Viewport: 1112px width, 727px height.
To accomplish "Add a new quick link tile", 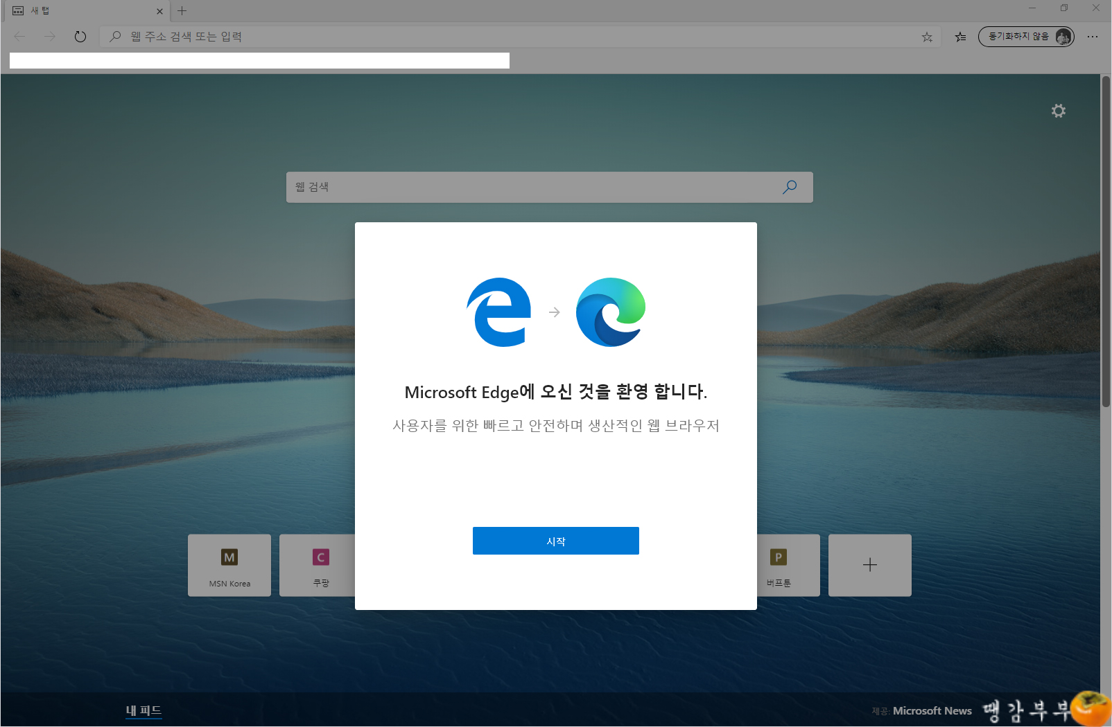I will coord(870,565).
